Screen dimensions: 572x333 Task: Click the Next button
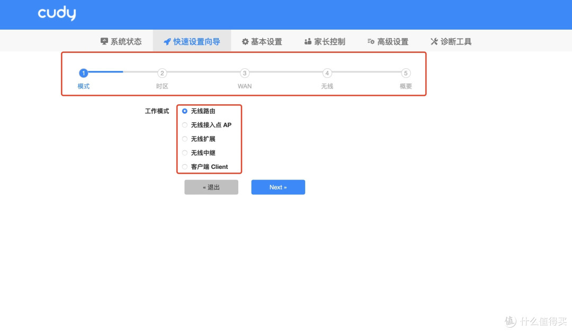coord(278,187)
